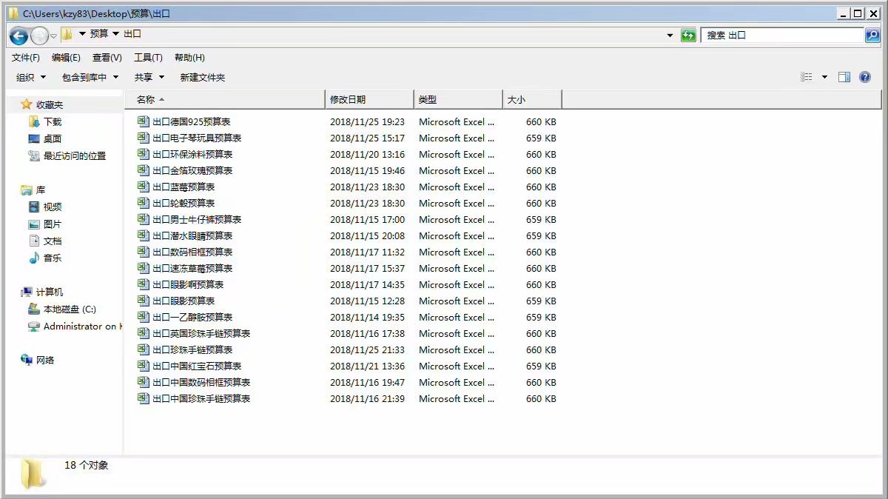This screenshot has height=499, width=888.
Task: Click the Back navigation arrow button
Action: point(19,36)
